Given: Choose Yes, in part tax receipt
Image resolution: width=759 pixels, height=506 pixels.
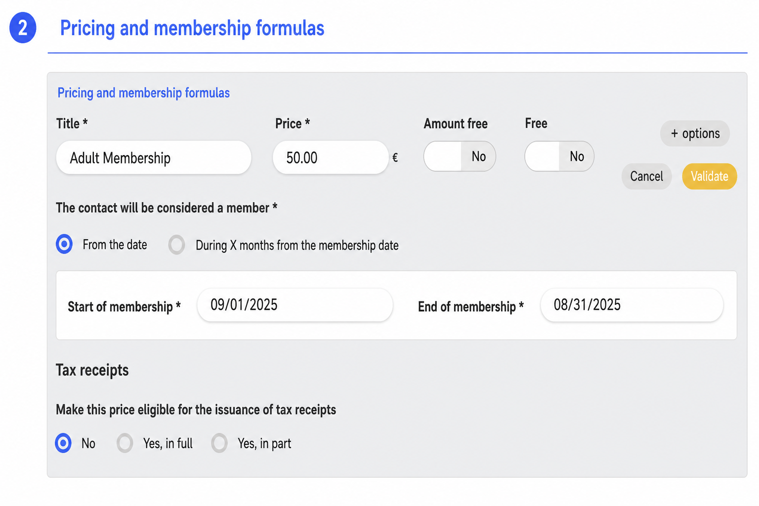Looking at the screenshot, I should pos(219,443).
